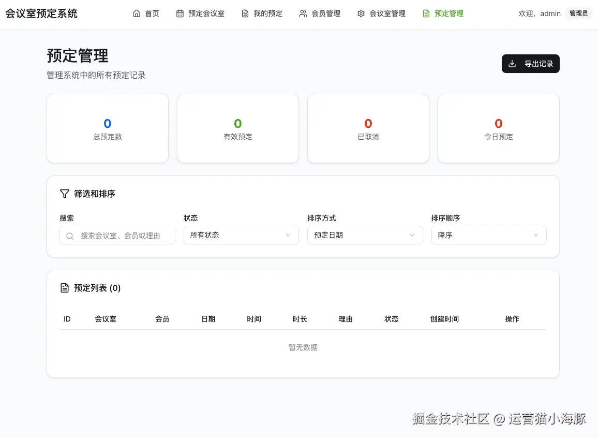598x438 pixels.
Task: Click the download icon in 导出记录 button
Action: (512, 64)
